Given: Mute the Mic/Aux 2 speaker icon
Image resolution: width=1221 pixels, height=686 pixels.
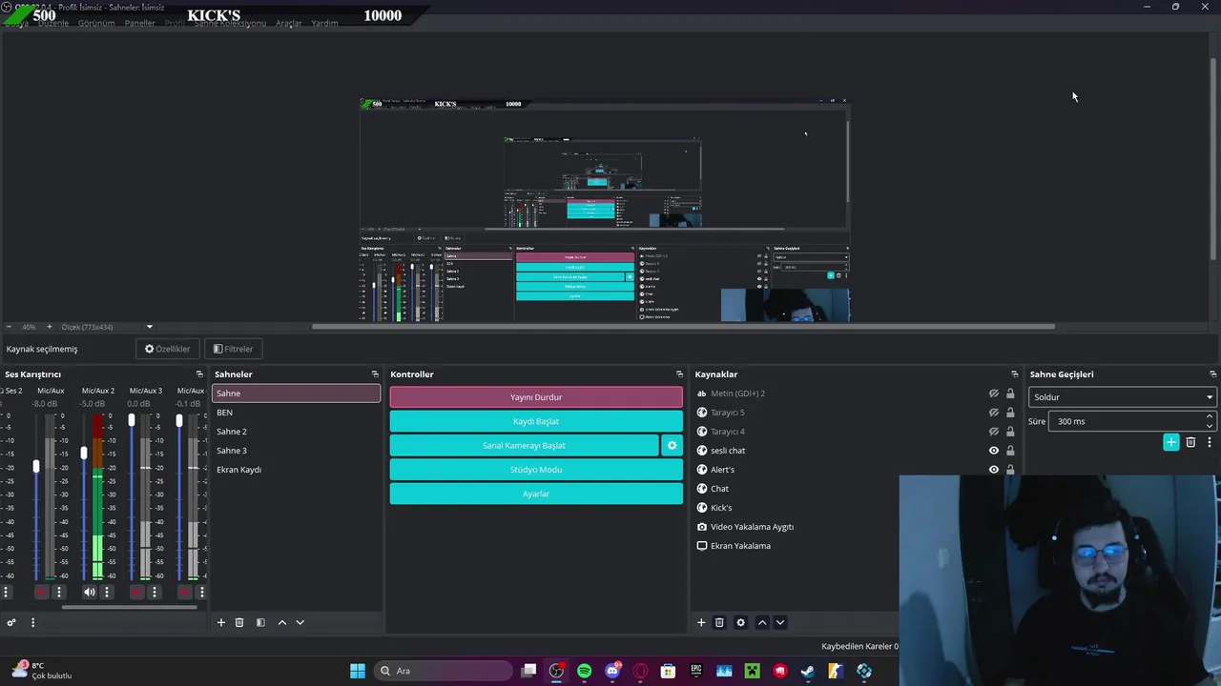Looking at the screenshot, I should click(x=90, y=593).
